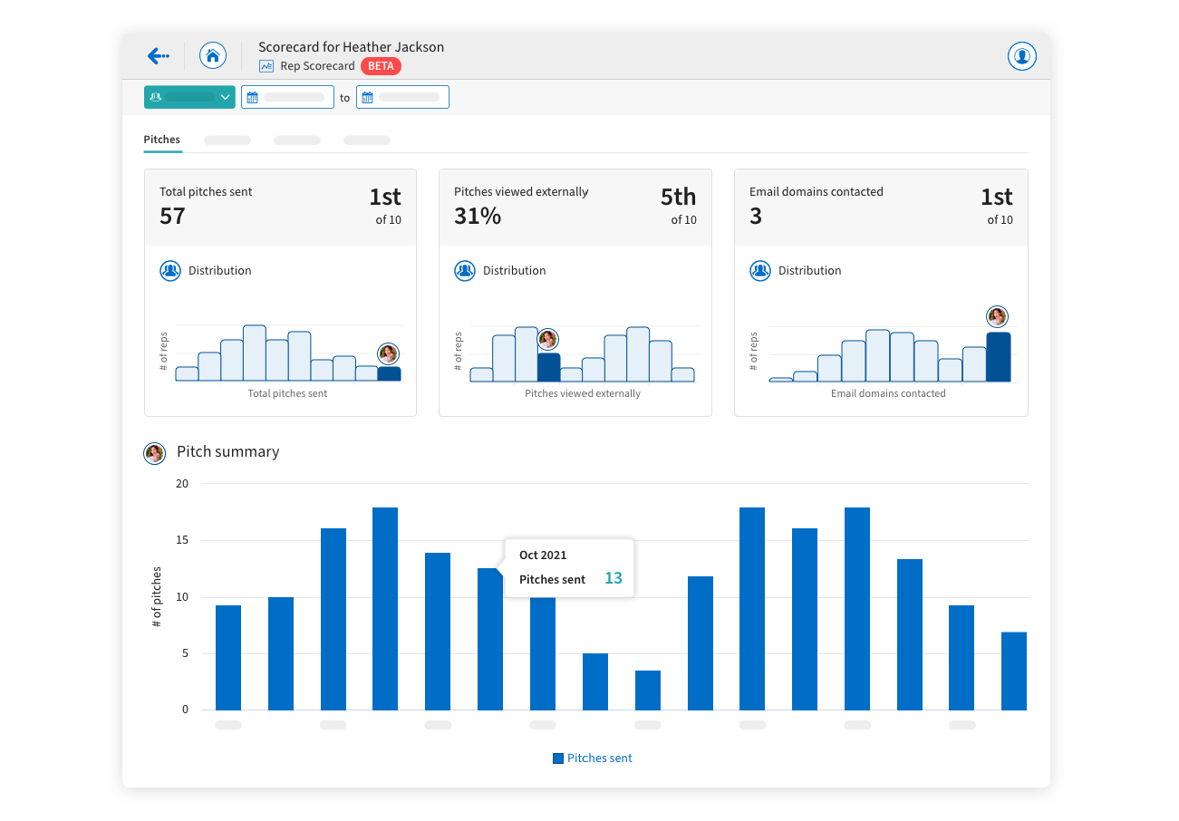This screenshot has width=1179, height=821.
Task: Click the BETA badge next to Rep Scorecard
Action: [x=380, y=65]
